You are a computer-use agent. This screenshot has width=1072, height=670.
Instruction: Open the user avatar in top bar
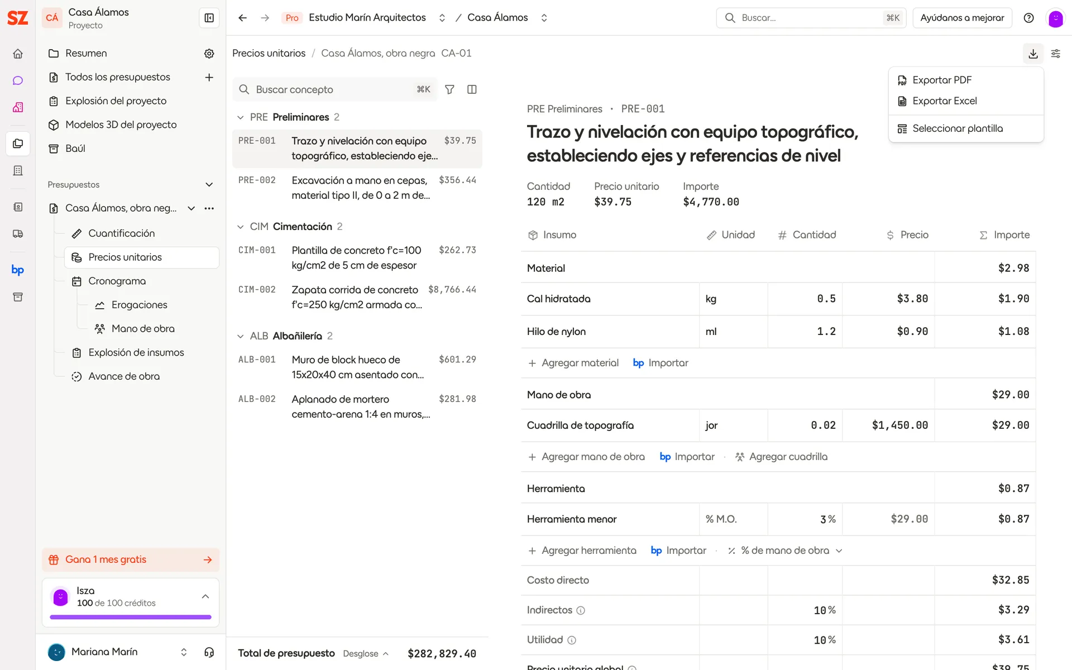coord(1055,18)
